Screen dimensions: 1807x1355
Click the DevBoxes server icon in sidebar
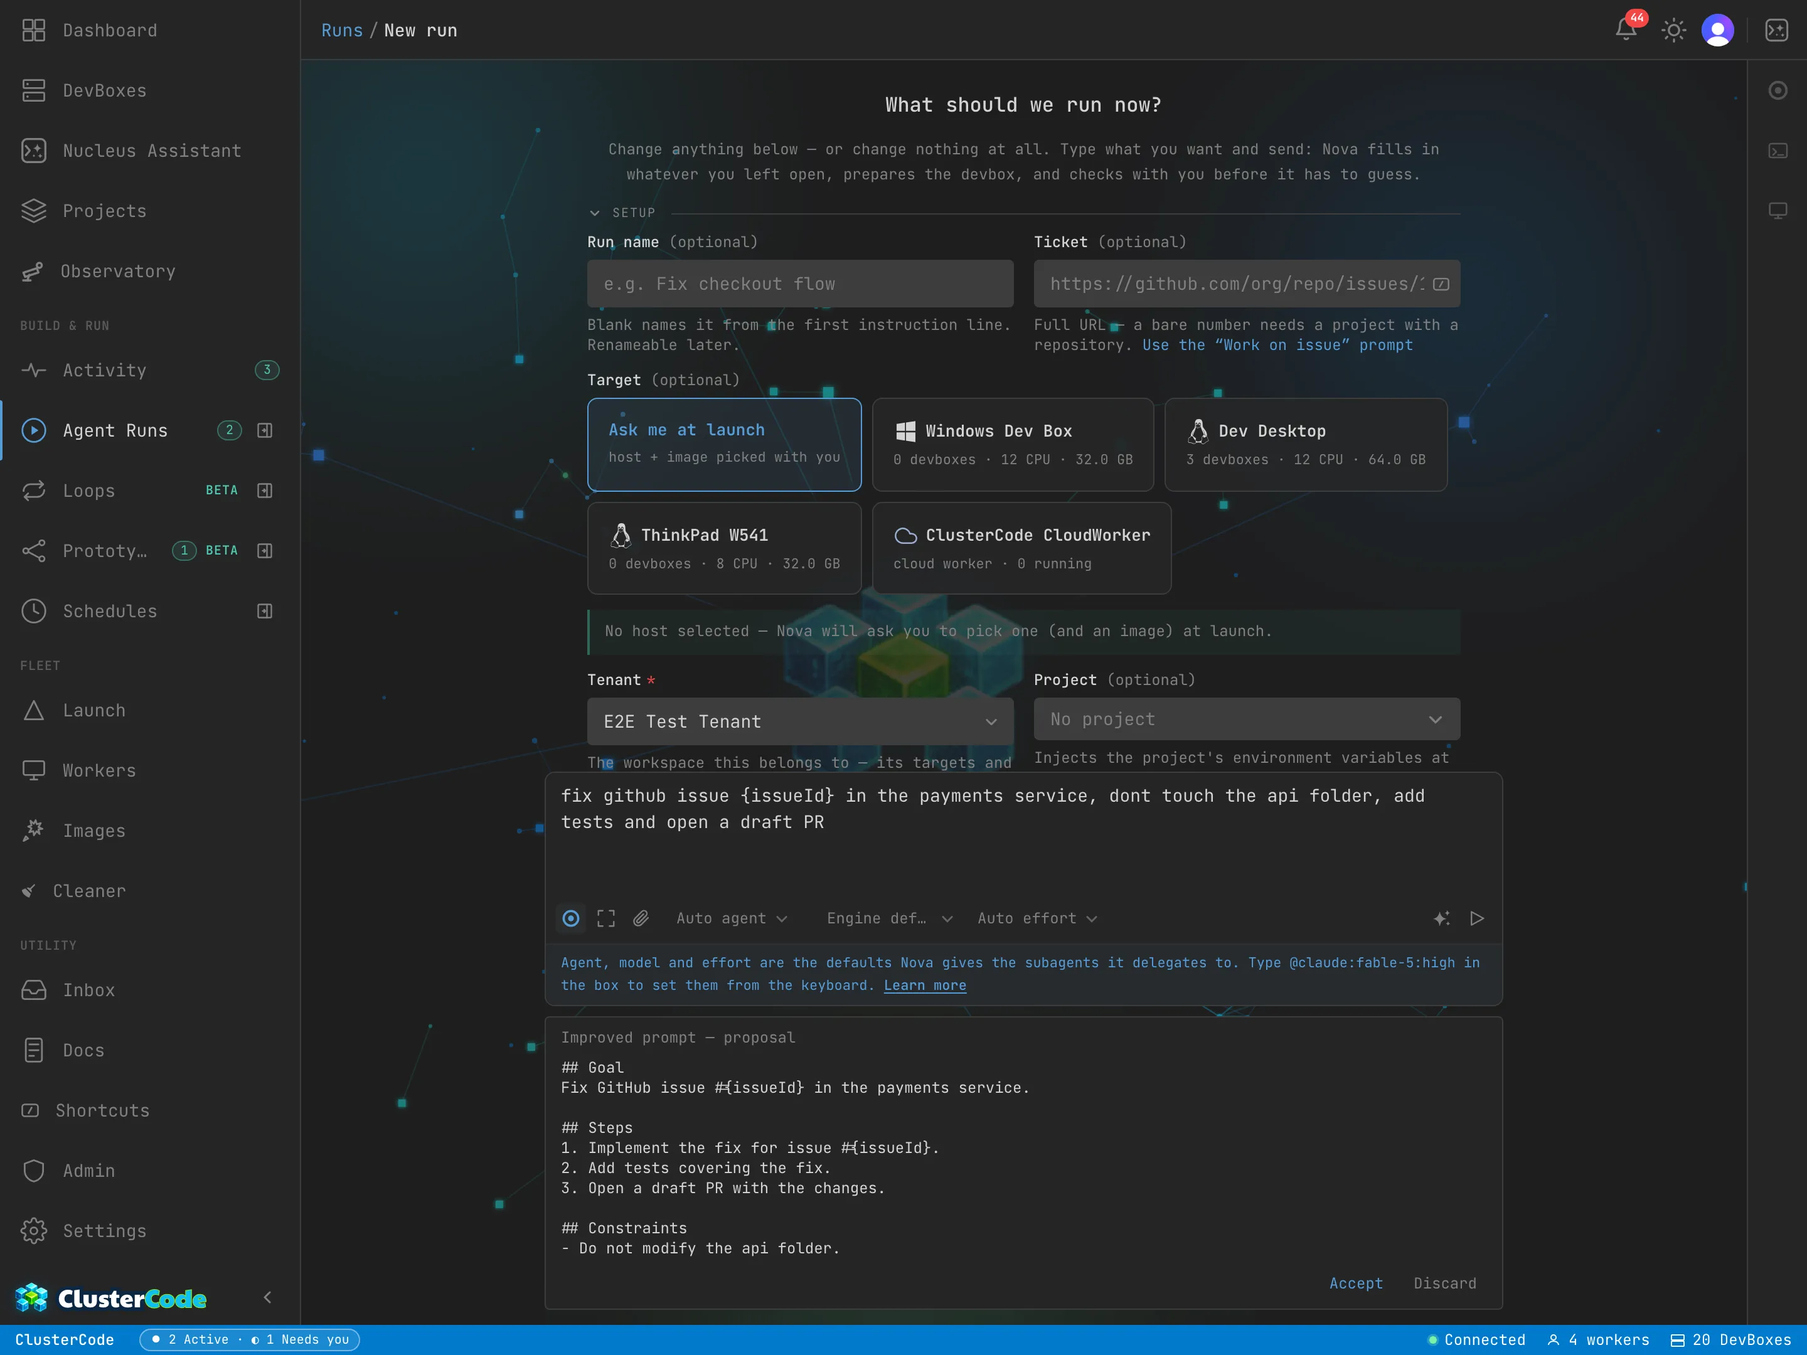click(33, 91)
